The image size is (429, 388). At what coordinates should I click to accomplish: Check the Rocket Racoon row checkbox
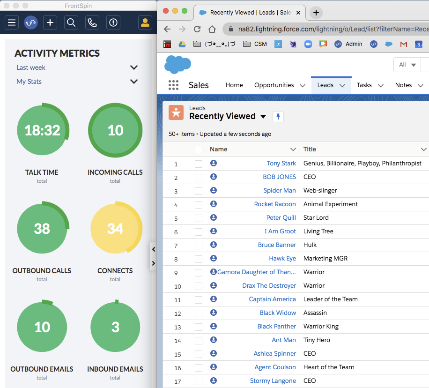pos(199,205)
